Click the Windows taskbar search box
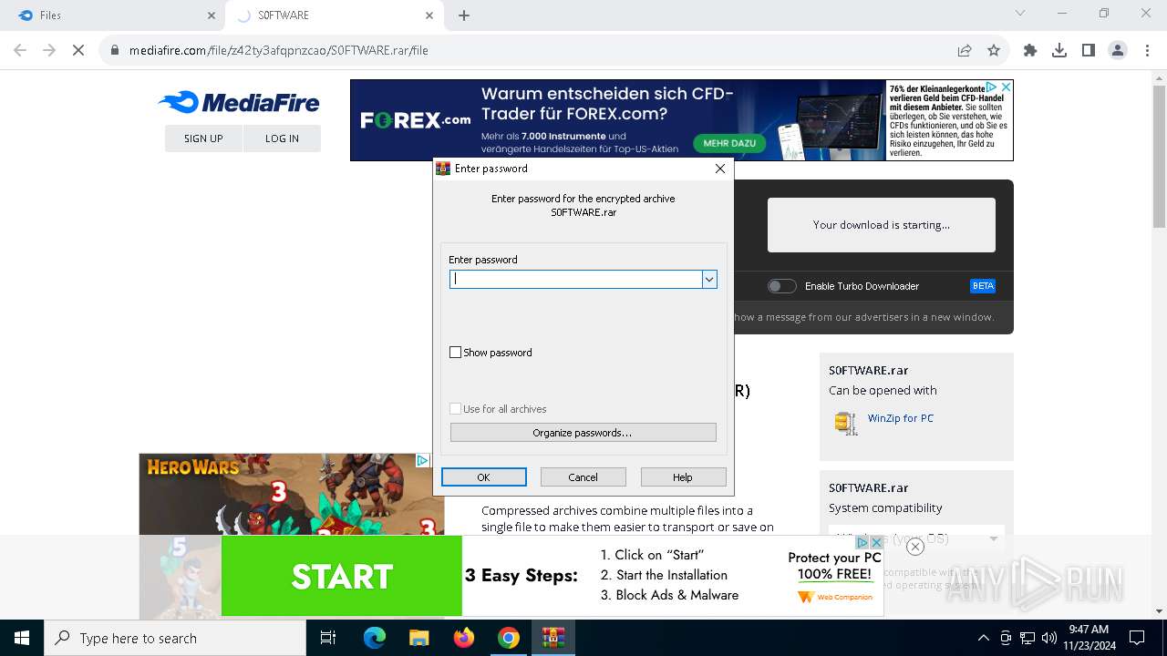Image resolution: width=1167 pixels, height=656 pixels. 175,638
